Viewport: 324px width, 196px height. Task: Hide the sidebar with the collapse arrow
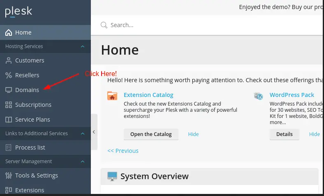point(94,132)
